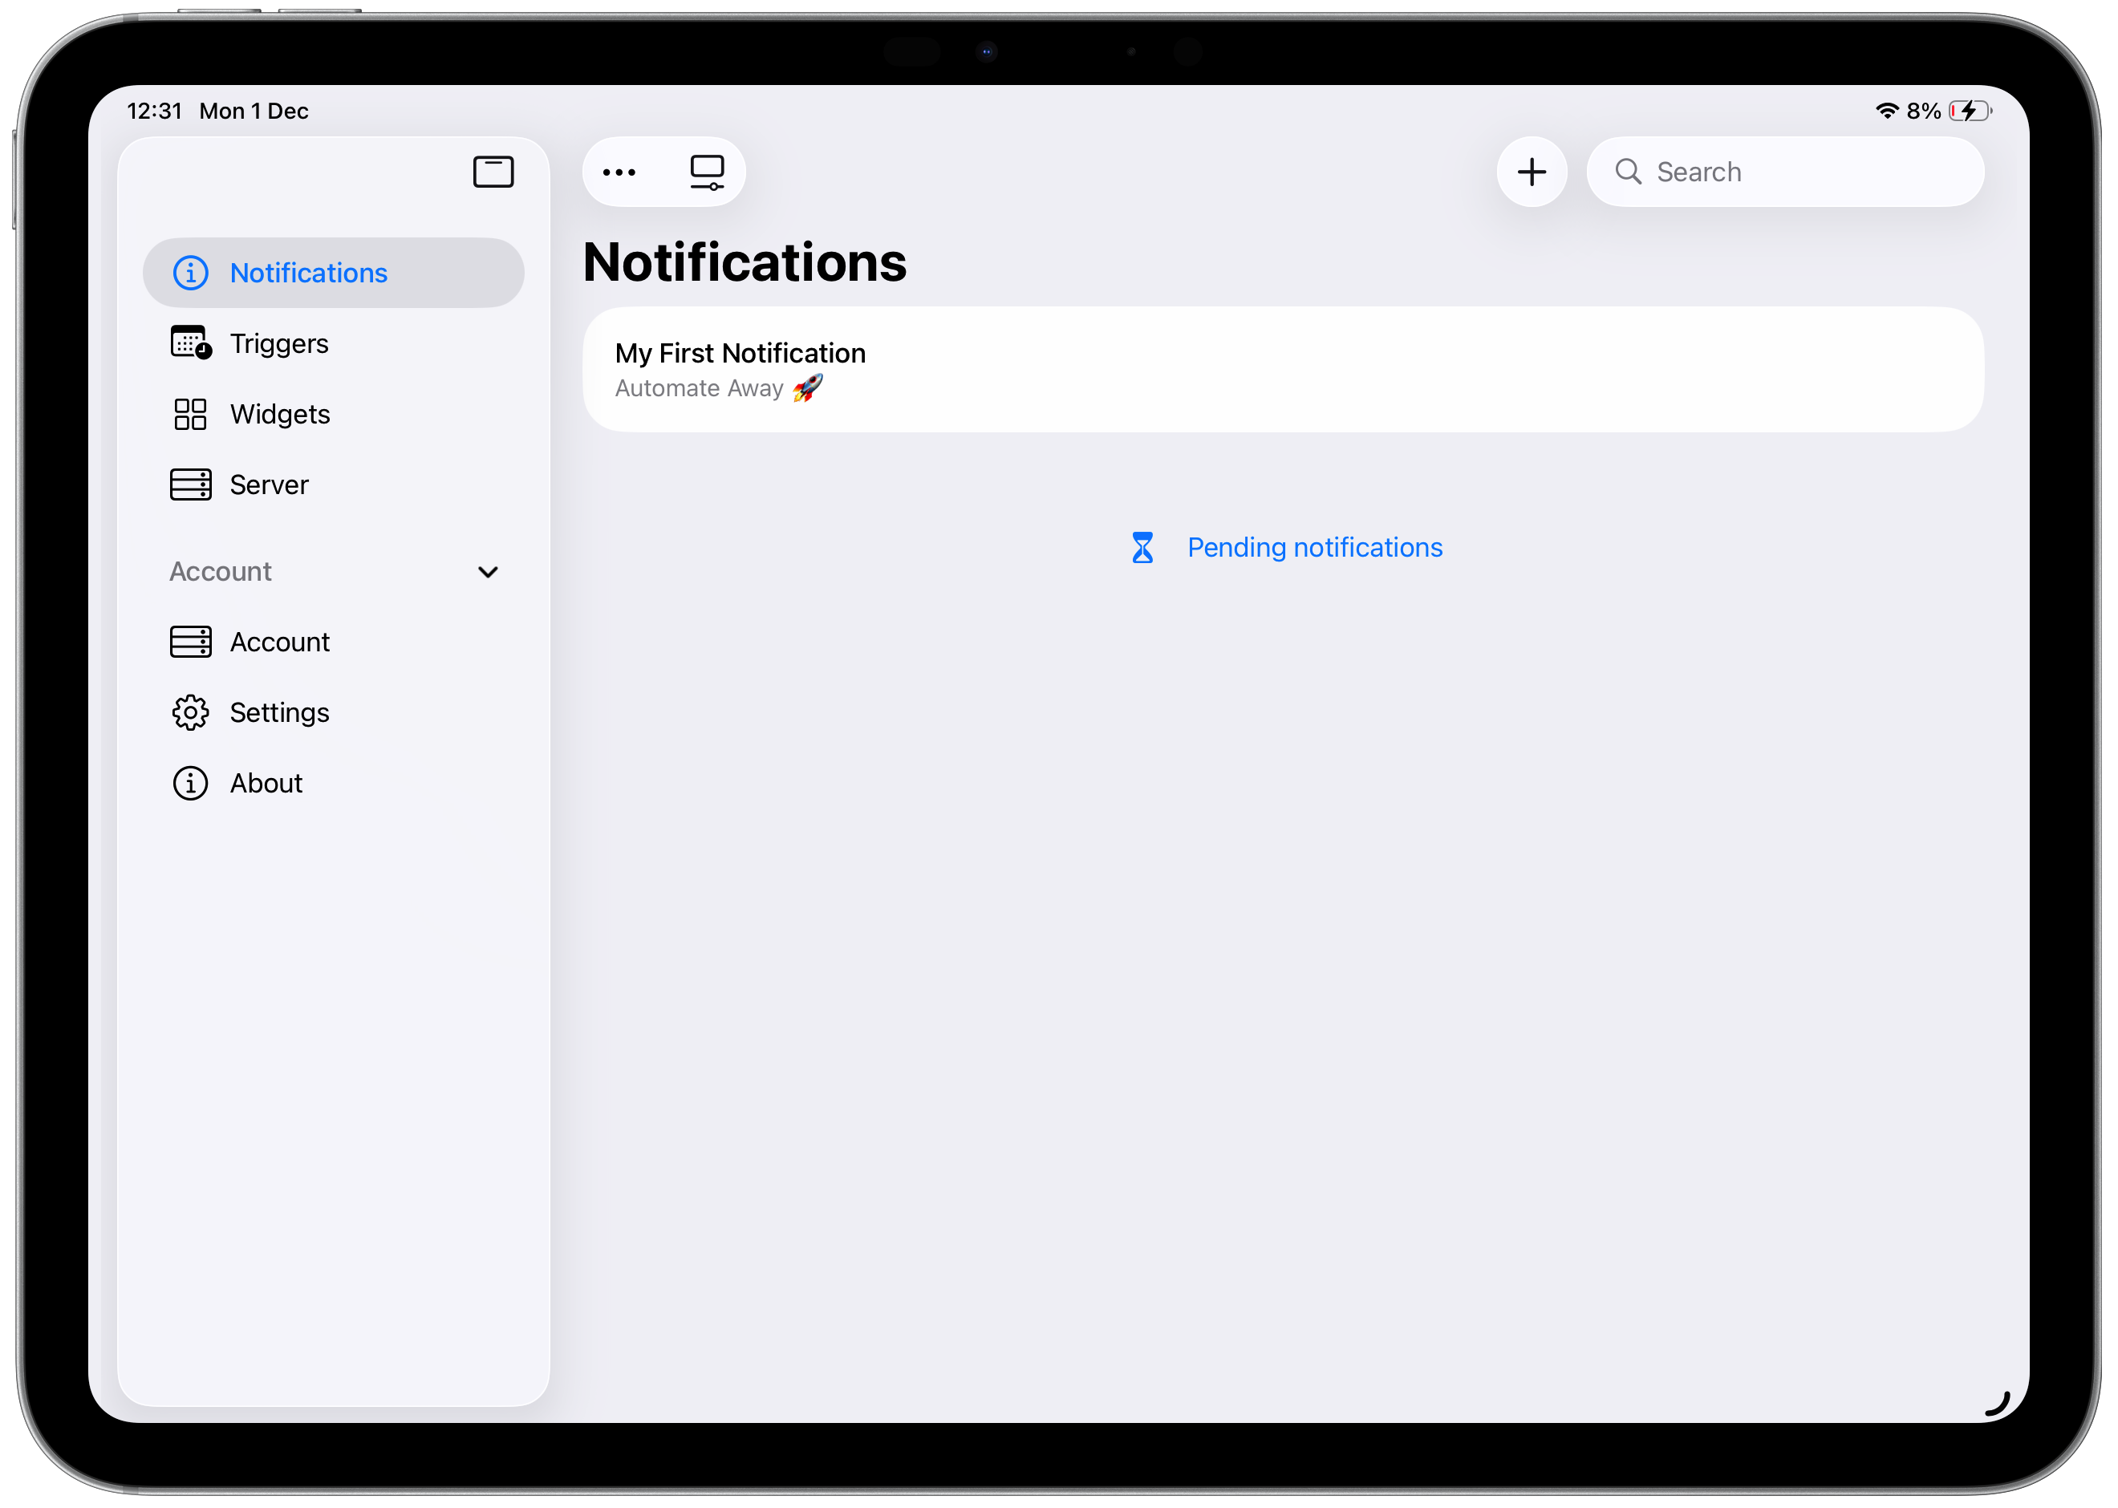The width and height of the screenshot is (2118, 1508).
Task: Select the 12:31 clock in status bar
Action: point(154,111)
